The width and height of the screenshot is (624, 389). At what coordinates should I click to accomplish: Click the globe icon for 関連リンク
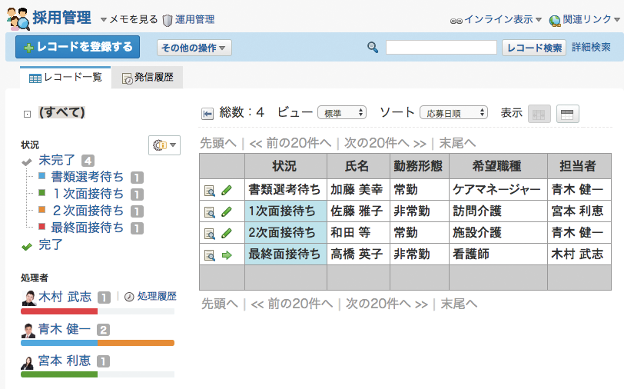[555, 20]
